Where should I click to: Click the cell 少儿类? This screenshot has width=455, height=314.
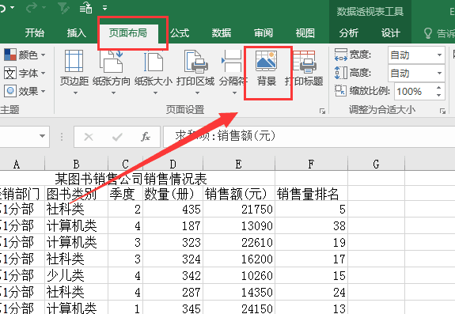[x=76, y=275]
